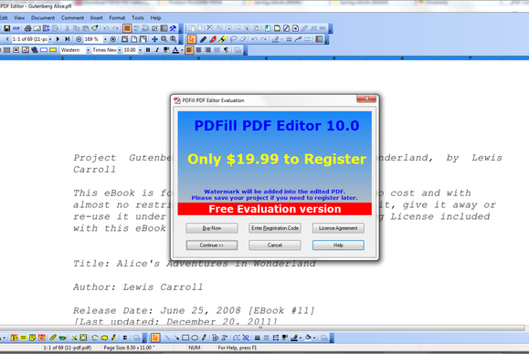Open the Western script dropdown
The width and height of the screenshot is (529, 354).
[88, 50]
